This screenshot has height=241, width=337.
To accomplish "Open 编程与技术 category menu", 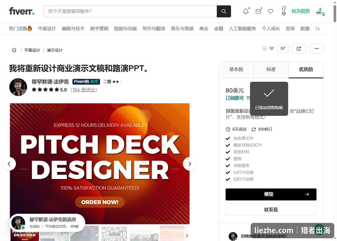I will (x=73, y=28).
